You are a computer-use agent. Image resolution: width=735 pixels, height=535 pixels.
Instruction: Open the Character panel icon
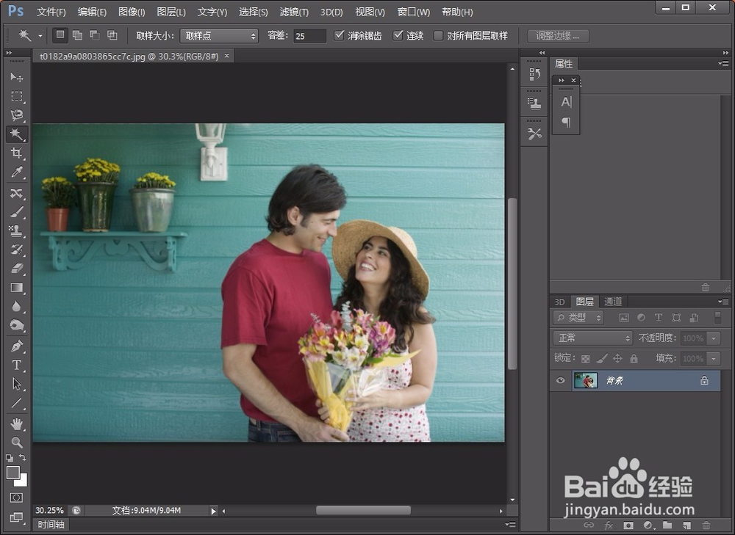(x=566, y=102)
